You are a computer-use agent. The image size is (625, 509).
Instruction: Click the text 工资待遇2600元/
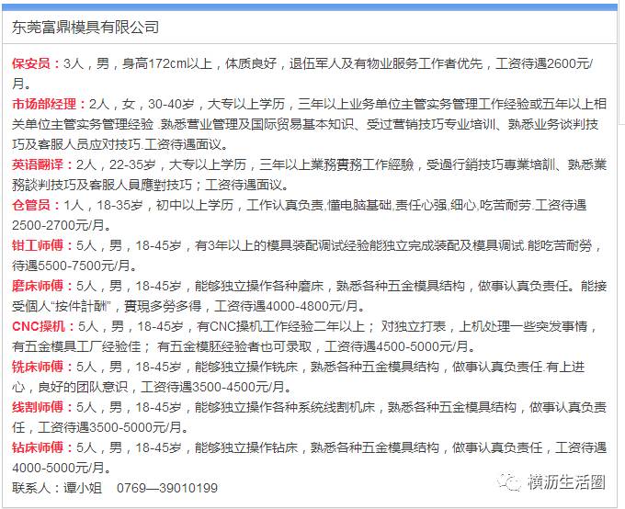pos(544,63)
